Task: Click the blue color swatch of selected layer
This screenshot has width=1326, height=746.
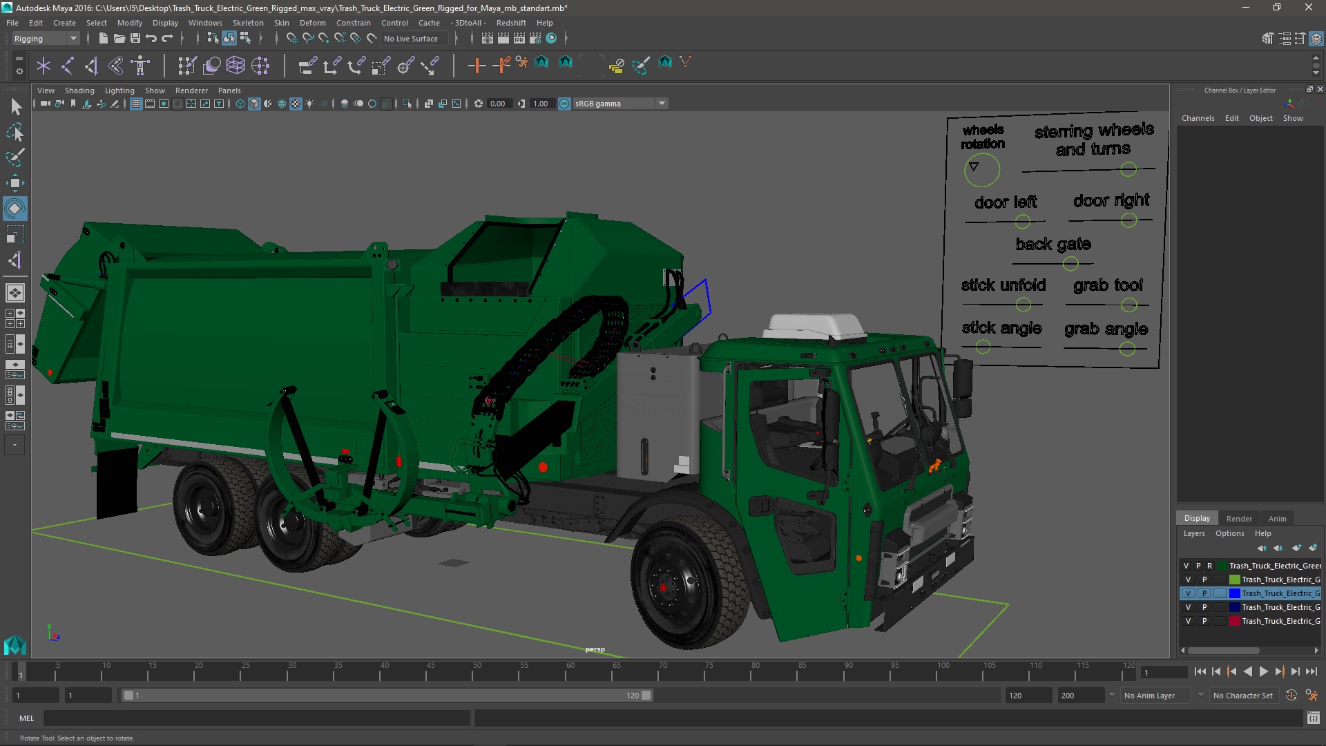Action: point(1234,593)
